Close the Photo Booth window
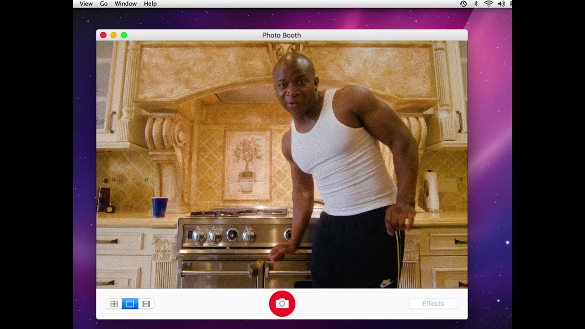The width and height of the screenshot is (585, 329). (103, 35)
